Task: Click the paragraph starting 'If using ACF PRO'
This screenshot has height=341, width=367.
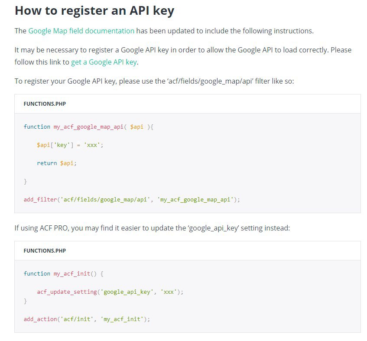Action: coord(152,228)
